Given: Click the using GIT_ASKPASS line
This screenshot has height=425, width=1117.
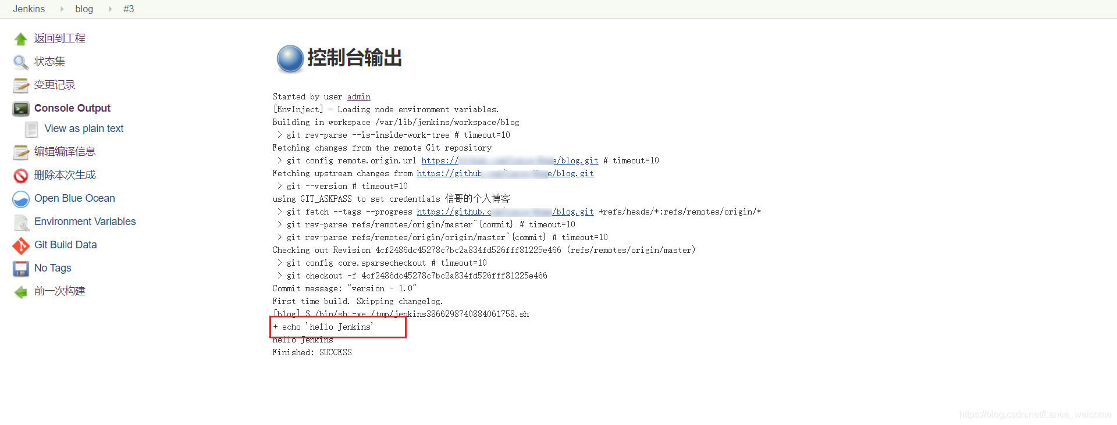Looking at the screenshot, I should (391, 199).
